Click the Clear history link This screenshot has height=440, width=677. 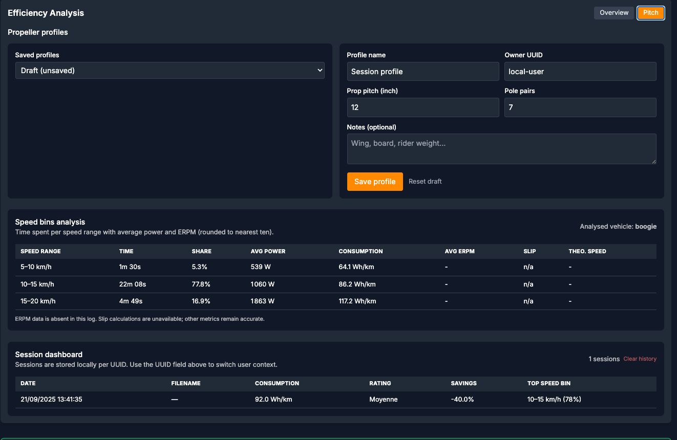(x=640, y=359)
